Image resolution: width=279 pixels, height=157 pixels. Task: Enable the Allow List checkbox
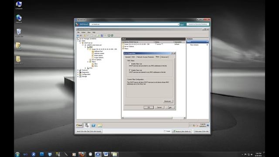coord(130,64)
